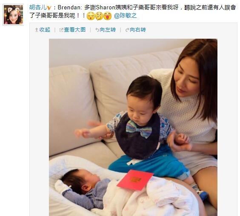Click the open-in-new-window icon beside 查看大图
The width and height of the screenshot is (240, 216).
[61, 30]
